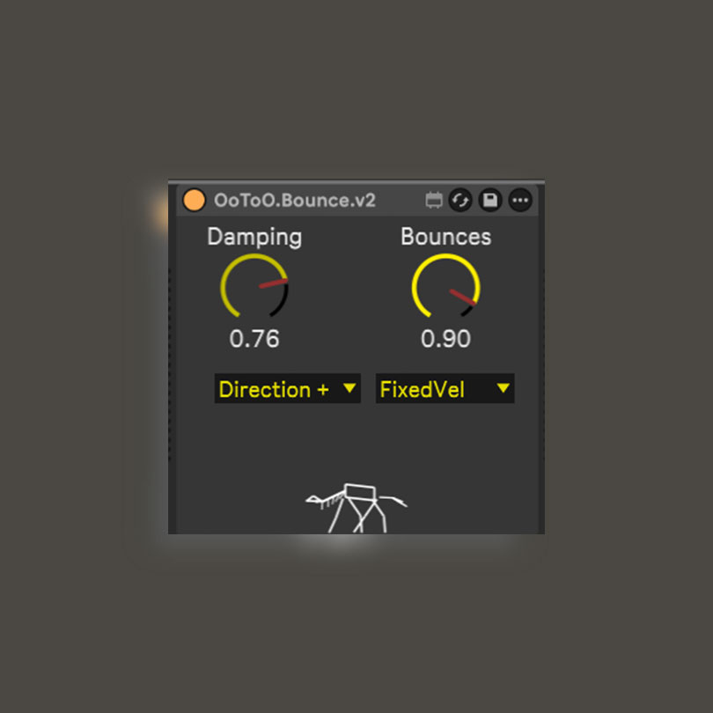The width and height of the screenshot is (713, 713).
Task: Click the save preset disk icon
Action: 490,200
